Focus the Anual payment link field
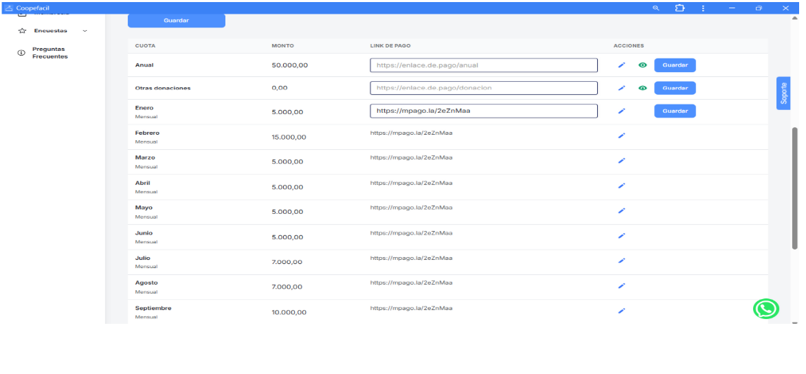Image resolution: width=806 pixels, height=374 pixels. click(483, 65)
